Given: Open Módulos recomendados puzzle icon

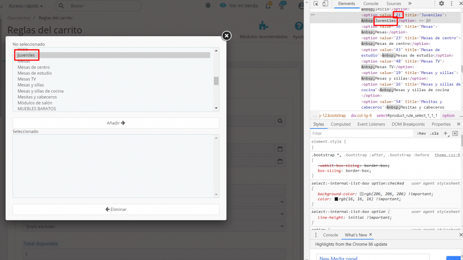Looking at the screenshot, I should pos(263,26).
